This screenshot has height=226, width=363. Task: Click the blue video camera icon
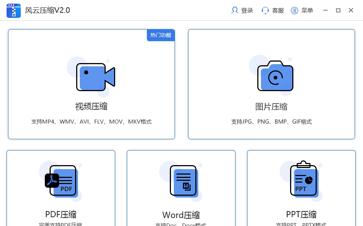[95, 77]
